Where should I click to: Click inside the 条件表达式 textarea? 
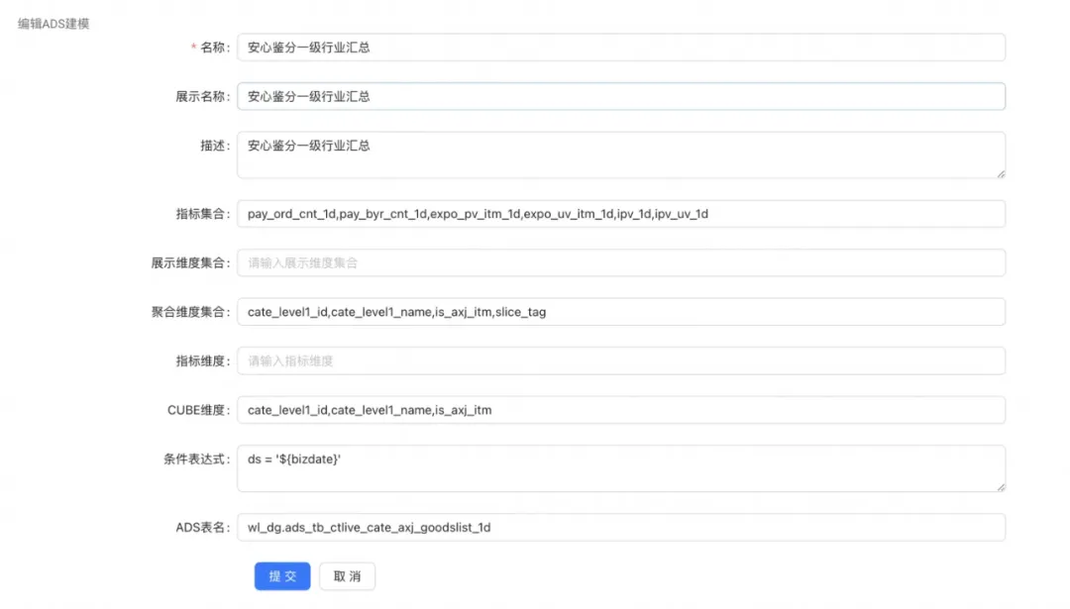pos(620,467)
